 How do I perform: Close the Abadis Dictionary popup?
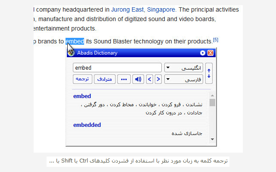pyautogui.click(x=210, y=53)
